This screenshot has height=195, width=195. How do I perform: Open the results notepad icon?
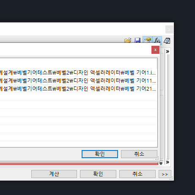coord(167,41)
